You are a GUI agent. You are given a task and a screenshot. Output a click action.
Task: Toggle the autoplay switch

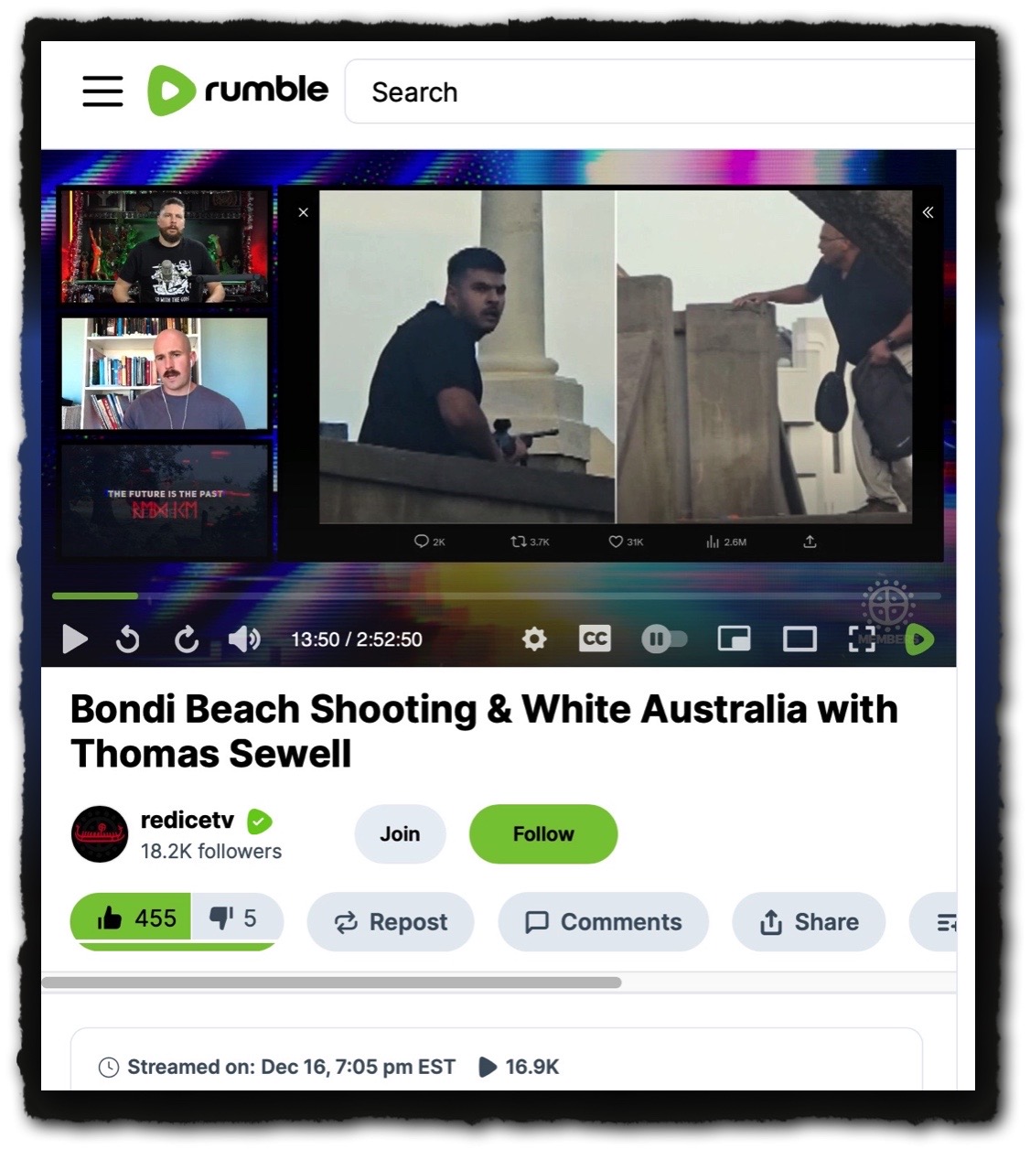[x=664, y=639]
